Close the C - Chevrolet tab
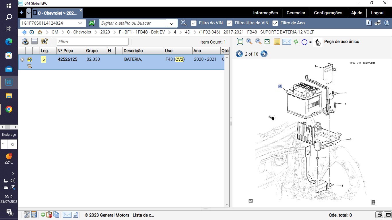The height and width of the screenshot is (220, 392). (81, 10)
